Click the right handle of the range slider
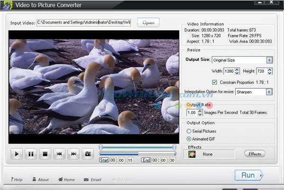The width and height of the screenshot is (284, 190). click(174, 148)
